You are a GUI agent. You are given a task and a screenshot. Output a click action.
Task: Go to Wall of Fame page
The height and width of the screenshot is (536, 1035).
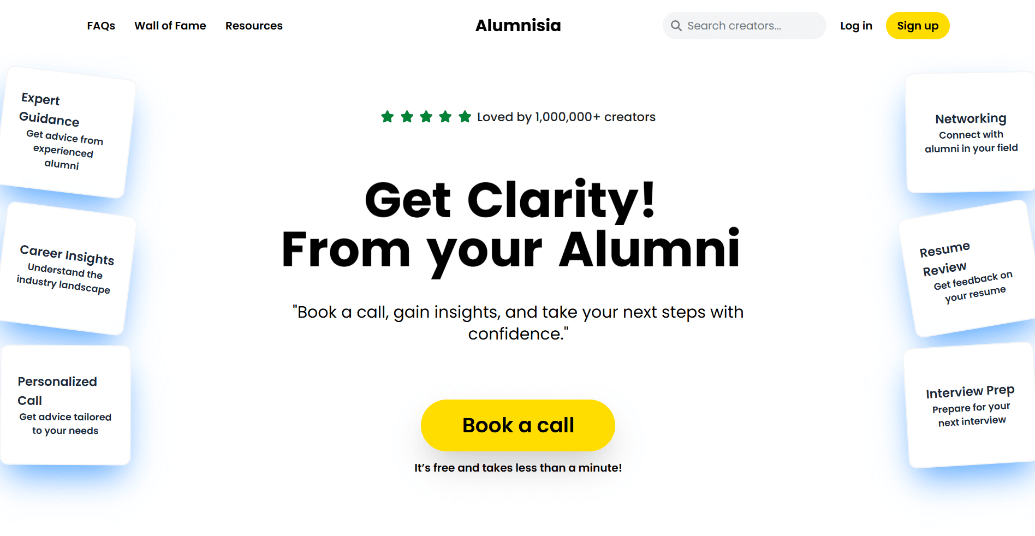click(x=170, y=26)
